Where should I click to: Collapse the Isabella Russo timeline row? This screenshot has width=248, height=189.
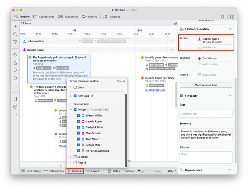(x=172, y=50)
